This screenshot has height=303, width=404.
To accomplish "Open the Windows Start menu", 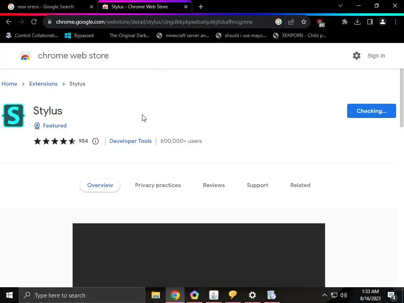I will click(9, 295).
